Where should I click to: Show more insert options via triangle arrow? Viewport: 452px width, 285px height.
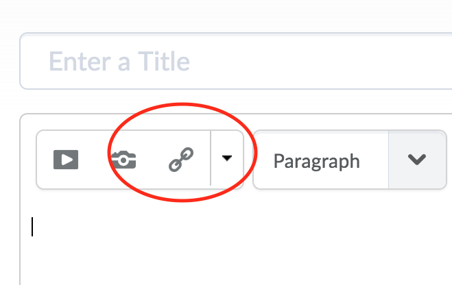(227, 159)
